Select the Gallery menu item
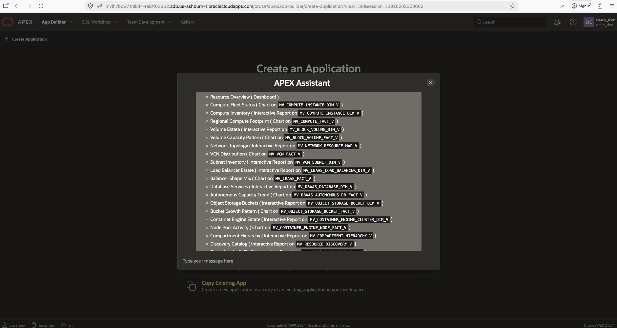The image size is (617, 328). pos(187,22)
